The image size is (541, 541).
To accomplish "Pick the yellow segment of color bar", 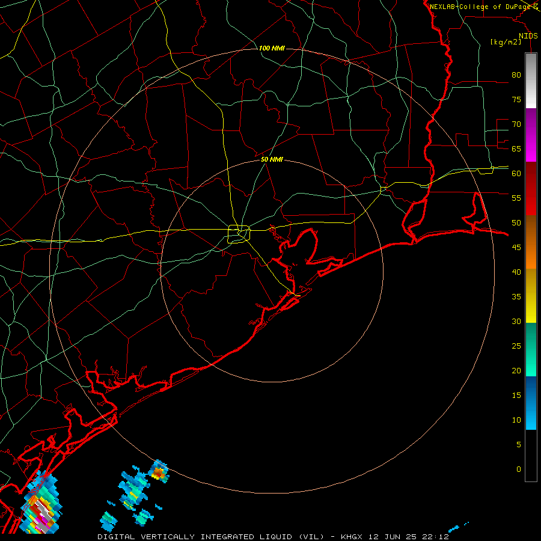I will click(x=531, y=296).
